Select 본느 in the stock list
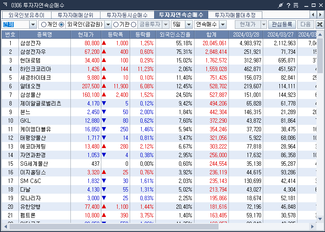Screen dimensions: 325x232 25,112
